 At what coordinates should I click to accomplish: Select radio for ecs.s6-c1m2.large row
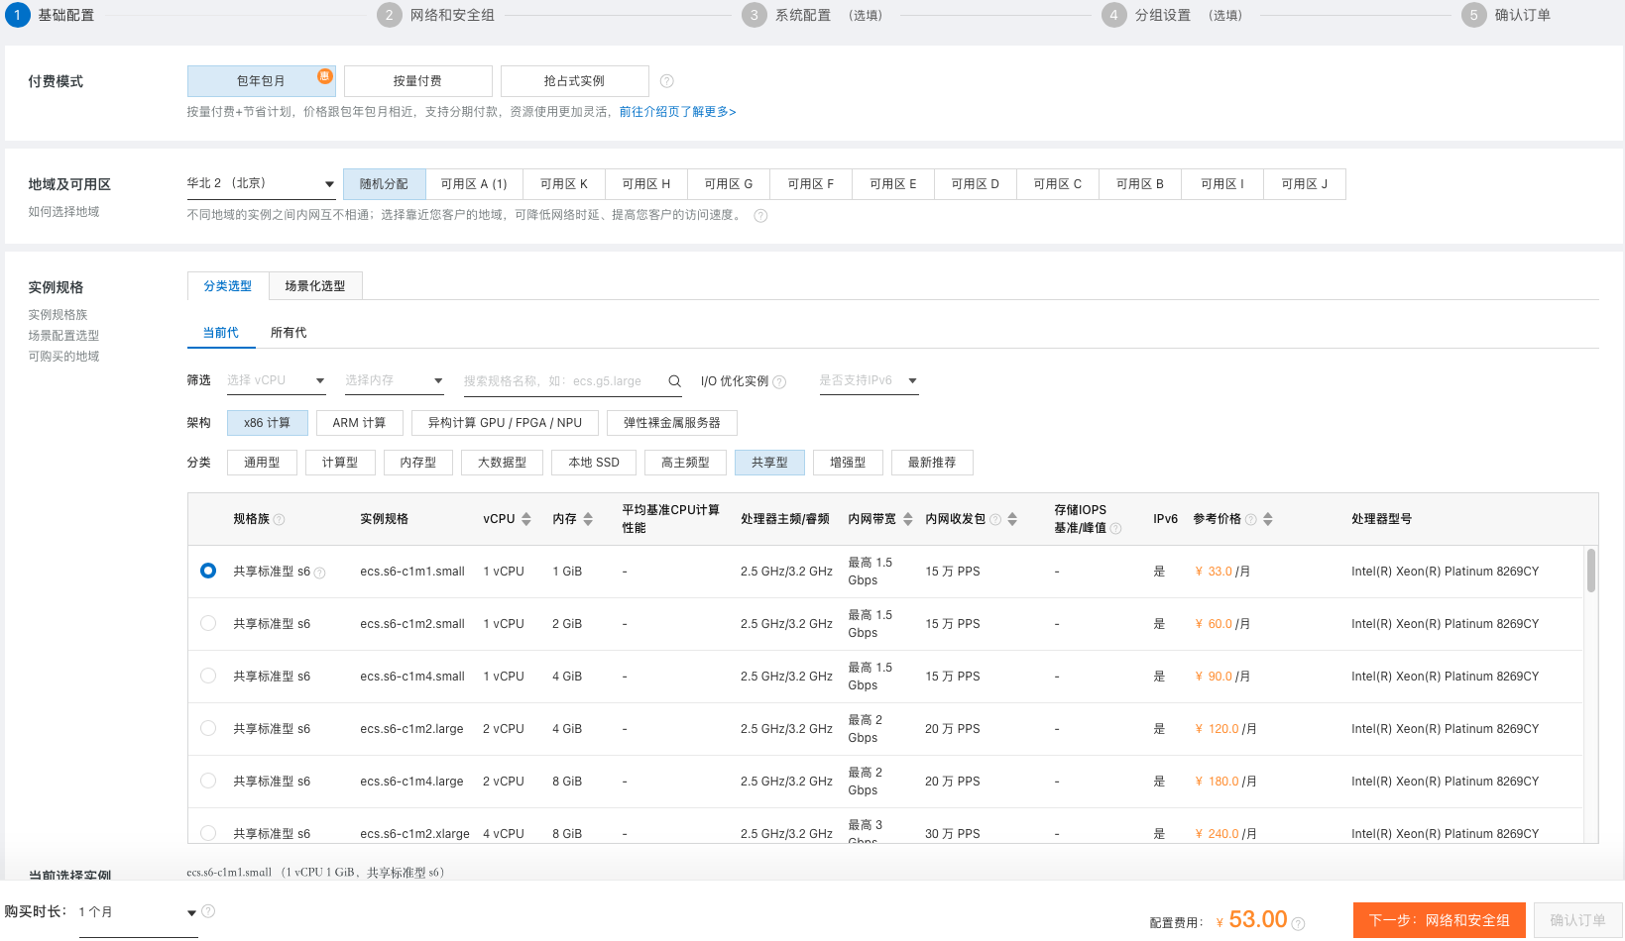[x=208, y=728]
